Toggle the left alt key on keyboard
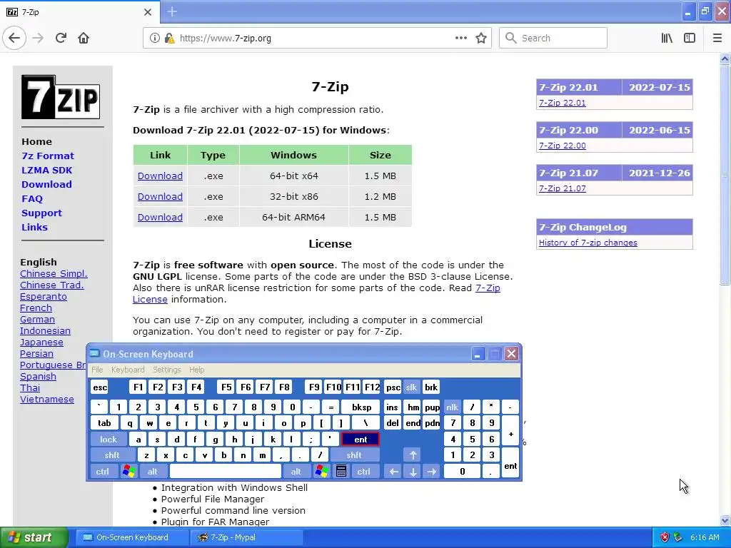Image resolution: width=731 pixels, height=548 pixels. (153, 471)
